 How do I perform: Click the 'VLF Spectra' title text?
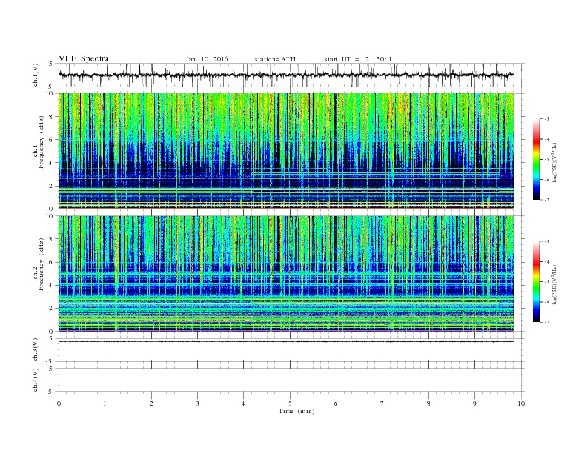(x=84, y=58)
